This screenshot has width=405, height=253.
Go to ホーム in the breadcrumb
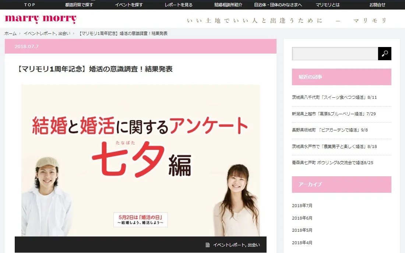[10, 33]
